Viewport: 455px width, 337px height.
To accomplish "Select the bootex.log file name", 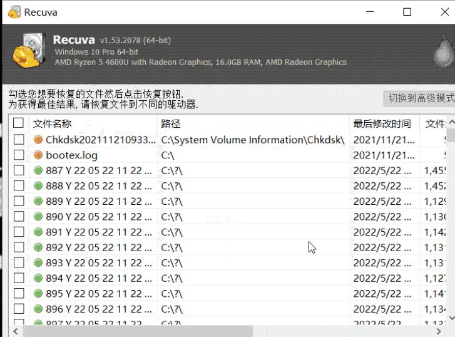I will [72, 155].
